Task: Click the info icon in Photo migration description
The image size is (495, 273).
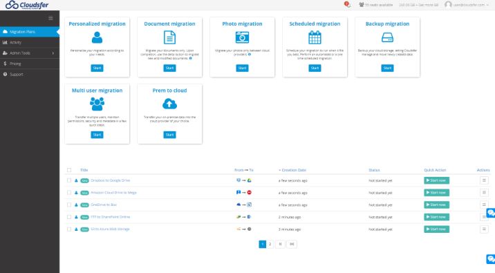Action: [x=250, y=55]
